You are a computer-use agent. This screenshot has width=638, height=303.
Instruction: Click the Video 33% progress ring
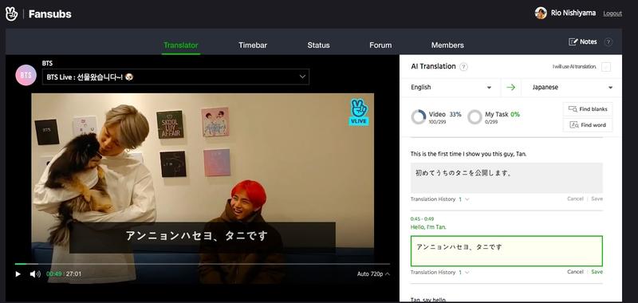pos(418,117)
